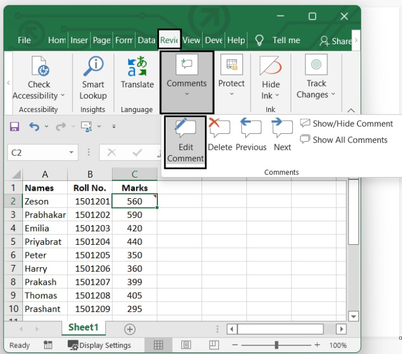The width and height of the screenshot is (402, 354).
Task: Expand the Name Box dropdown arrow
Action: tap(71, 153)
